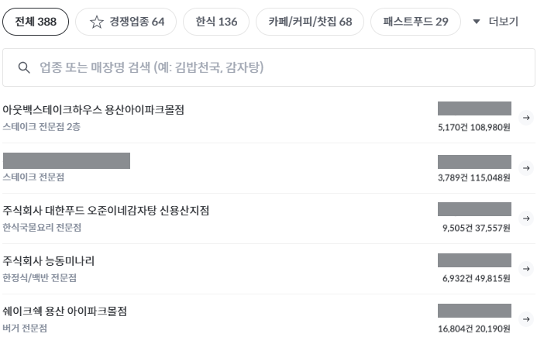Viewport: 537px width, 344px height.
Task: Open 주식회사 능동미나리 listing
Action: pyautogui.click(x=49, y=261)
